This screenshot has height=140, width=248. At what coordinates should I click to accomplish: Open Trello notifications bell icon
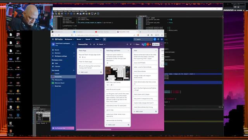[155, 39]
